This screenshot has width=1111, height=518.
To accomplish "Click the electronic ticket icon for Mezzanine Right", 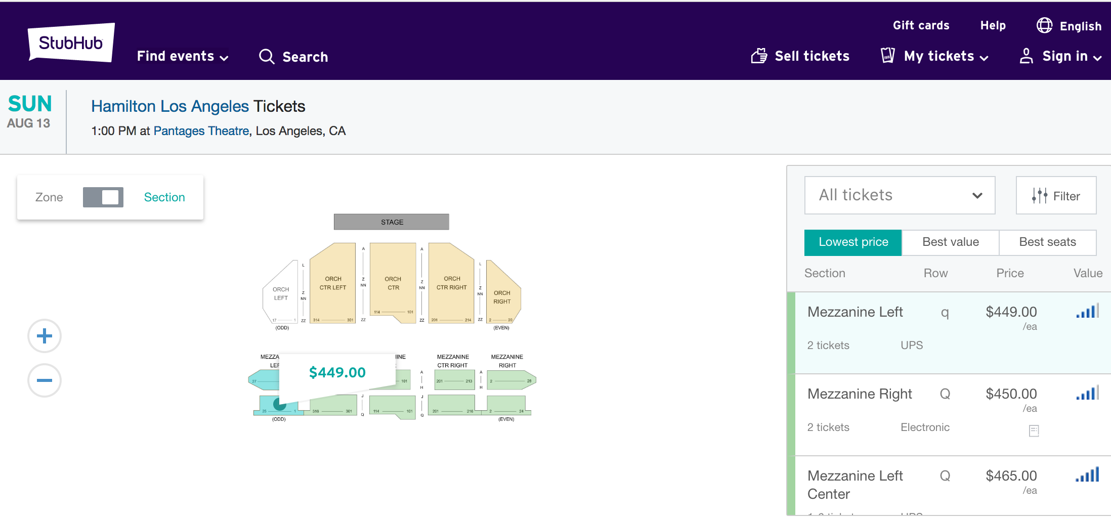I will (1034, 430).
